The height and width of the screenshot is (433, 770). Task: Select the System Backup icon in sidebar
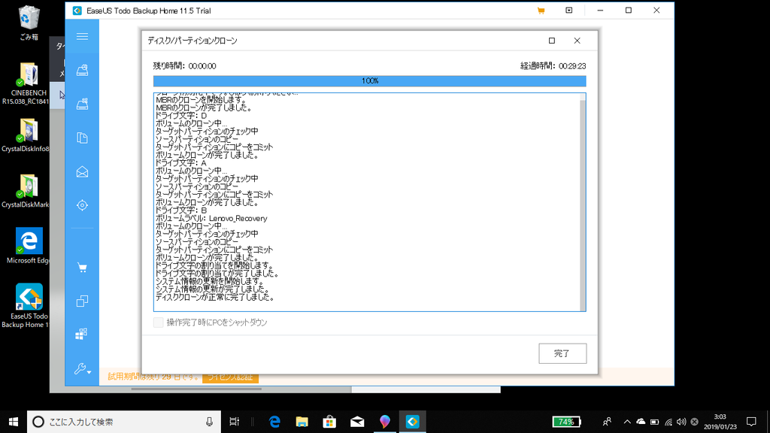coord(81,69)
